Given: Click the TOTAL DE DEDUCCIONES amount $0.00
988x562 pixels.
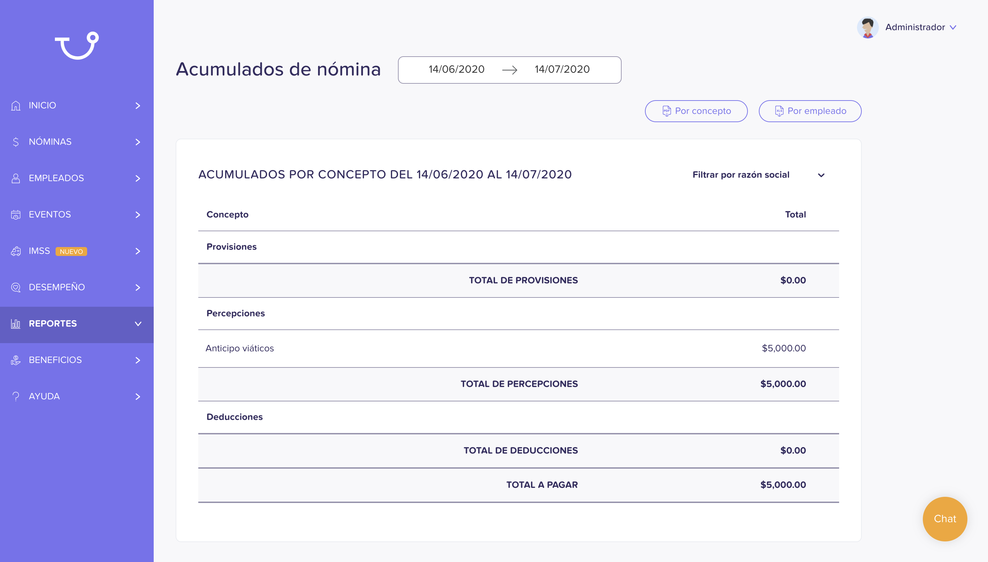Looking at the screenshot, I should coord(793,450).
